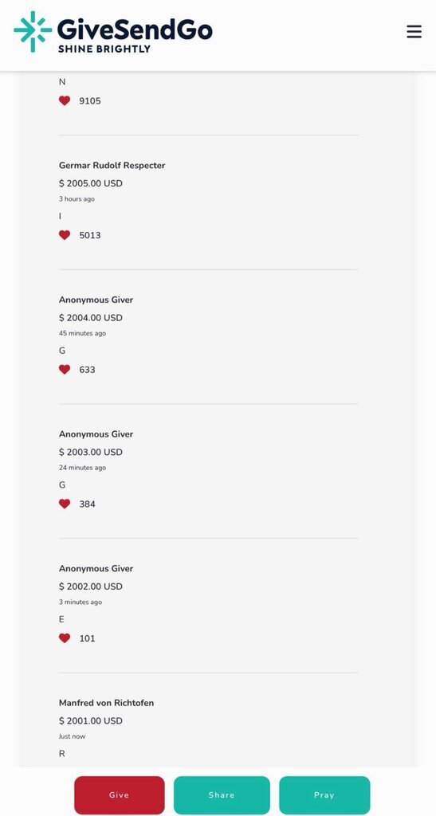436x816 pixels.
Task: Click the SHINE BRIGHTLY tagline
Action: (104, 49)
